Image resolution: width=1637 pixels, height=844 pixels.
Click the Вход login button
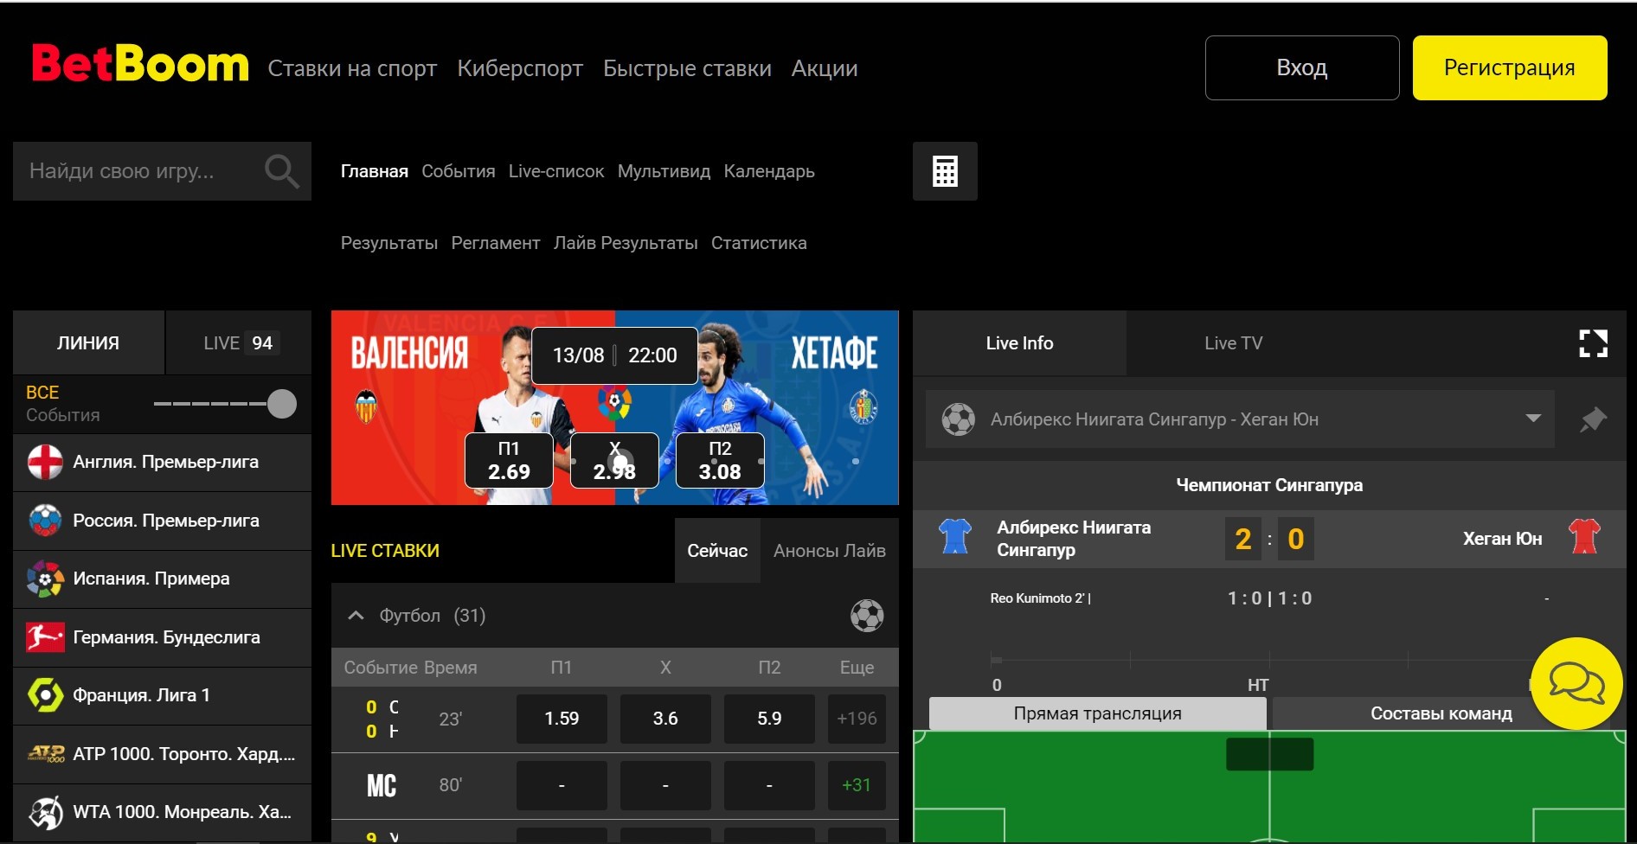point(1302,67)
